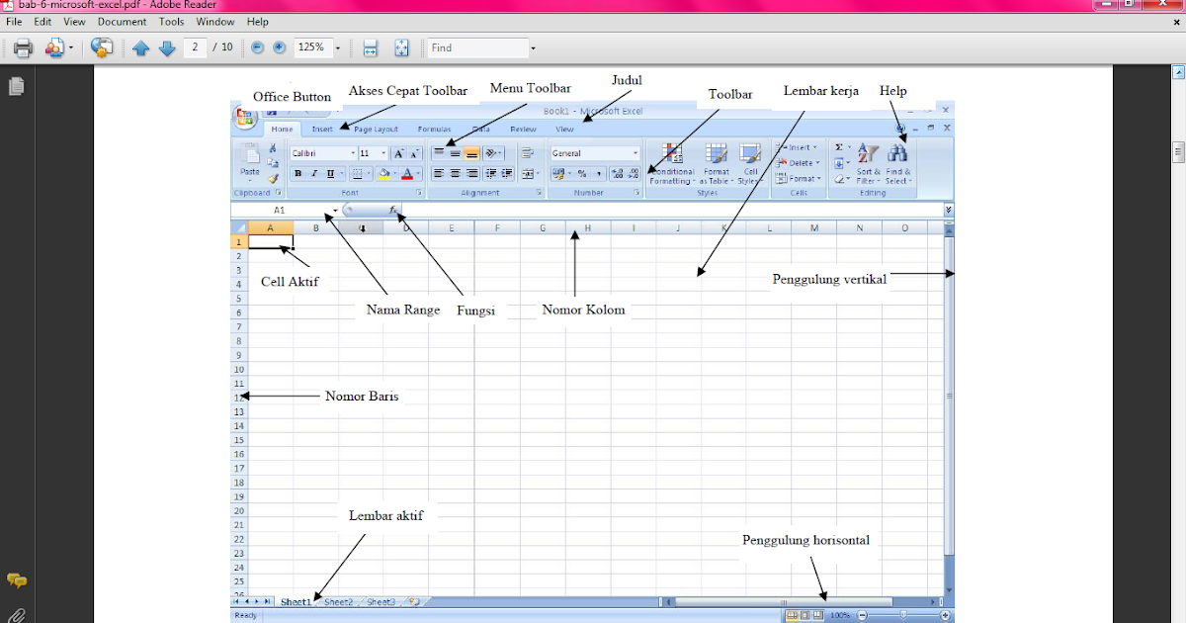
Task: Click the Increase Decimal icon in Number group
Action: (x=617, y=174)
